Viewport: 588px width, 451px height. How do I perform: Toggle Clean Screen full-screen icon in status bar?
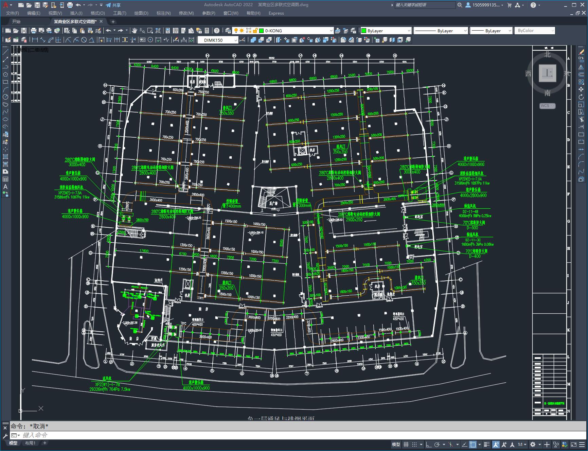click(x=573, y=444)
